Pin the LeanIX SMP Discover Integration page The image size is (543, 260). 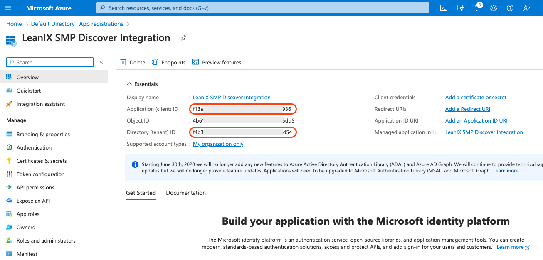(x=183, y=38)
